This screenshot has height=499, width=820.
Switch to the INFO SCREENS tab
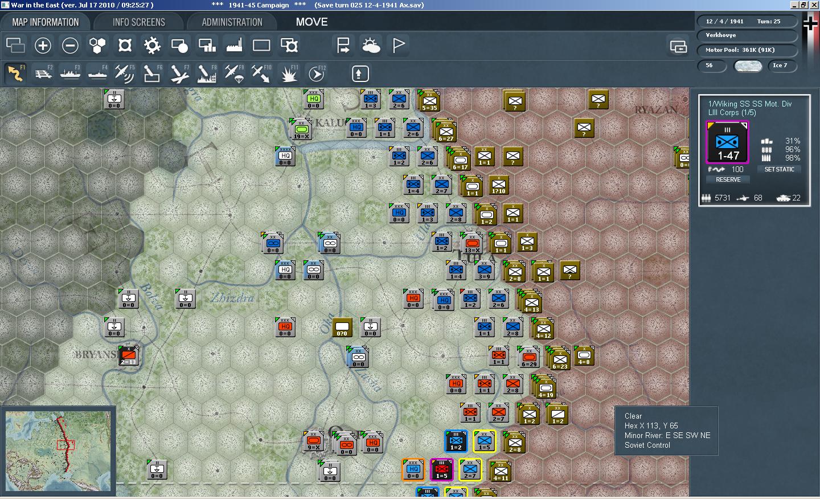139,22
